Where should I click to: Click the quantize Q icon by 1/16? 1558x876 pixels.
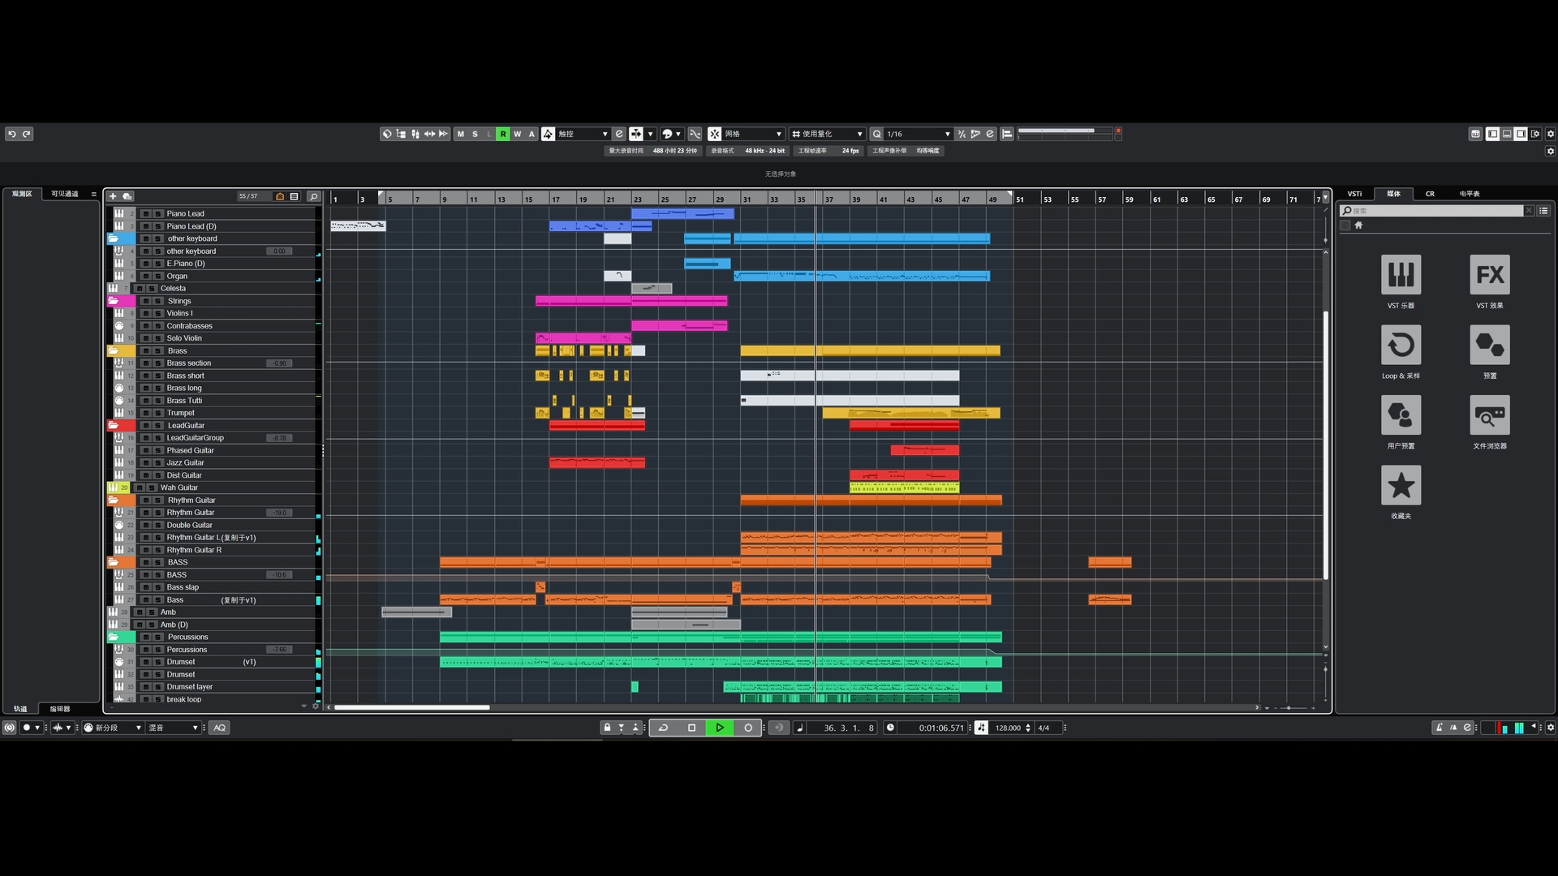point(876,134)
